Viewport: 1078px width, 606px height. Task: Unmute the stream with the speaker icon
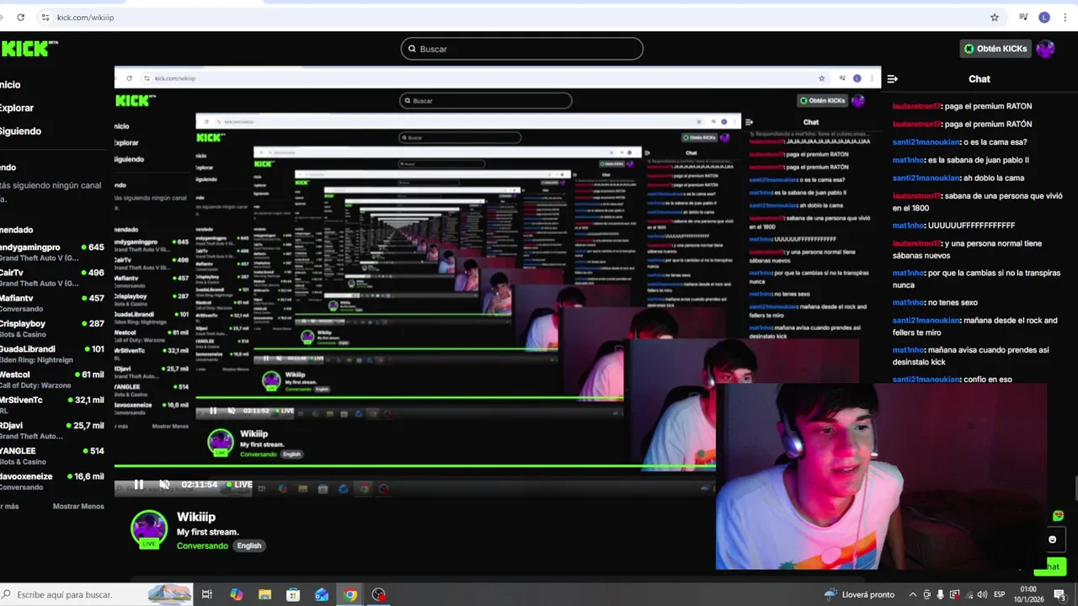tap(164, 485)
